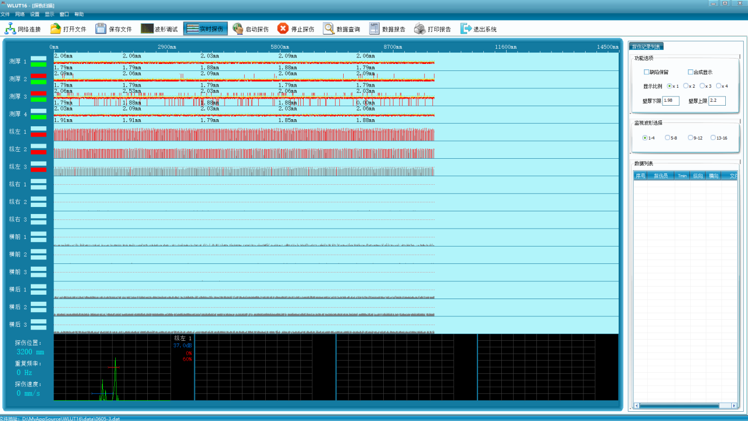Select display ratio x 2
748x421 pixels.
coord(686,86)
